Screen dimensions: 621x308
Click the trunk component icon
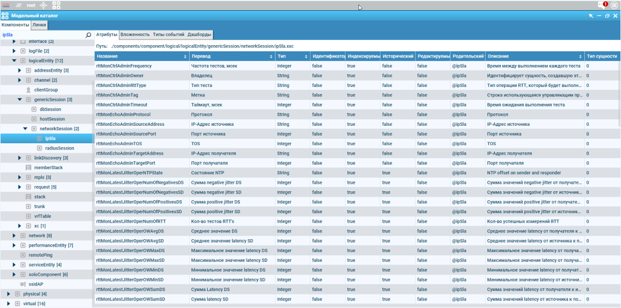point(28,206)
